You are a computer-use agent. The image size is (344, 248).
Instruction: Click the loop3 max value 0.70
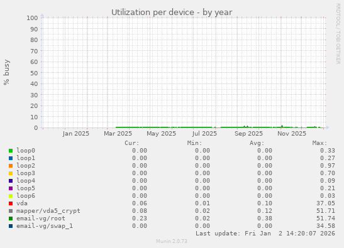[328, 173]
